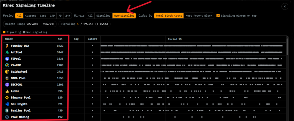The height and width of the screenshot is (121, 294).
Task: Click the Braiins Pool logo icon
Action: [x=7, y=110]
